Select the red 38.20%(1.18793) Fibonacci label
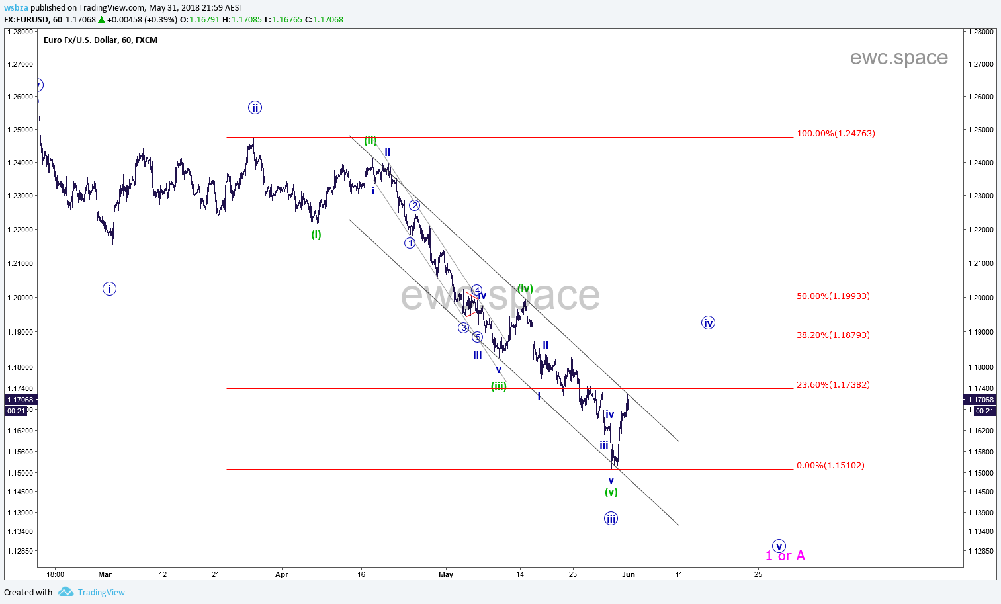1001x604 pixels. (833, 335)
